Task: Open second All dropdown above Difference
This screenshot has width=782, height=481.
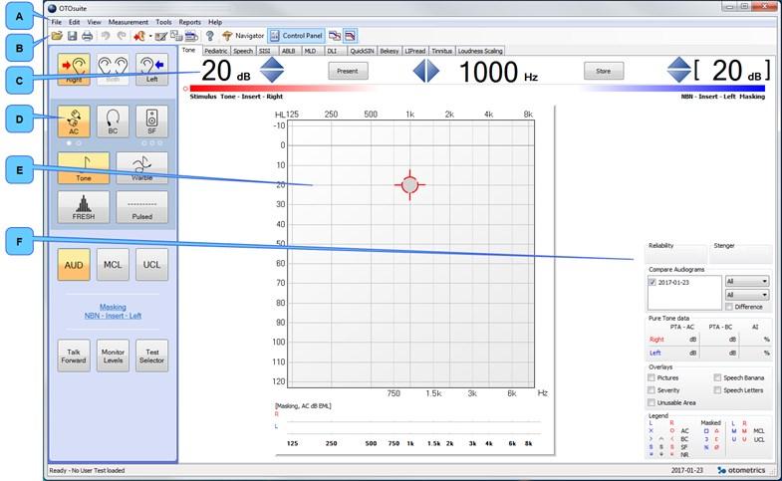Action: [x=746, y=295]
